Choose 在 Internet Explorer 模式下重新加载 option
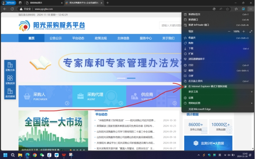 [208, 86]
